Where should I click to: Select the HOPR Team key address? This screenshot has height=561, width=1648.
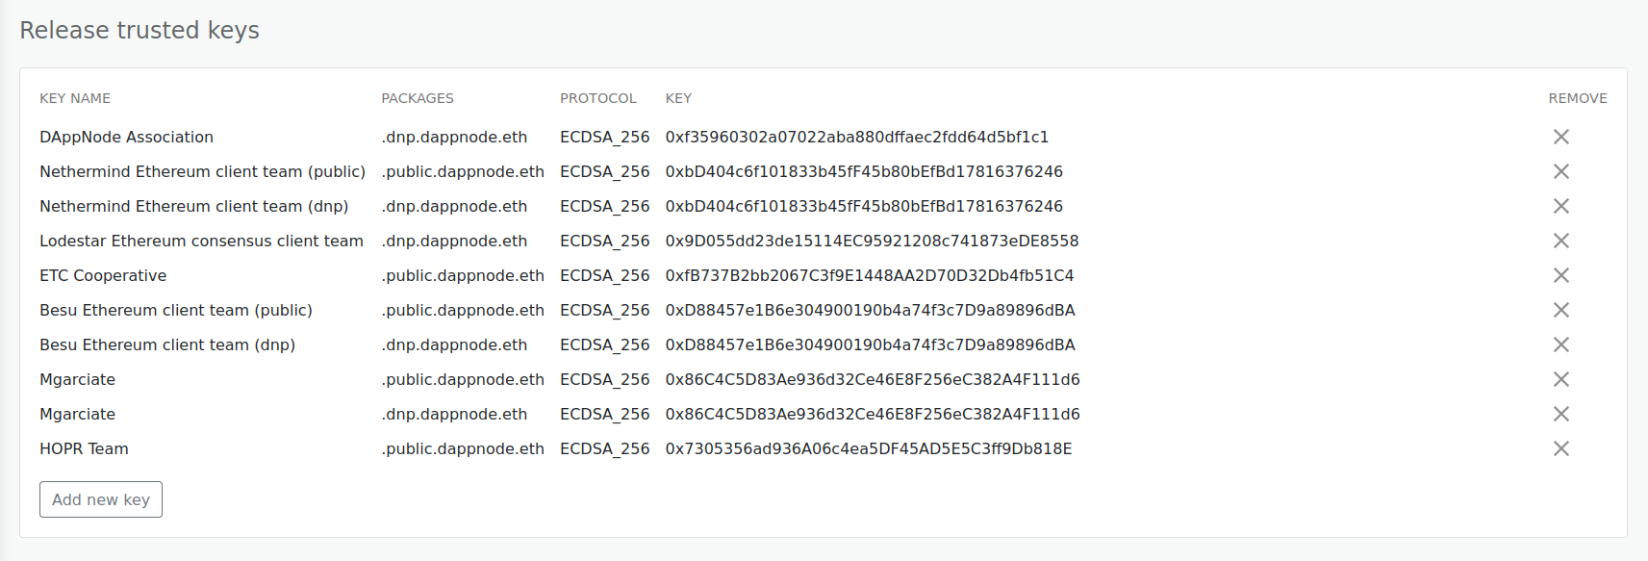[x=868, y=448]
